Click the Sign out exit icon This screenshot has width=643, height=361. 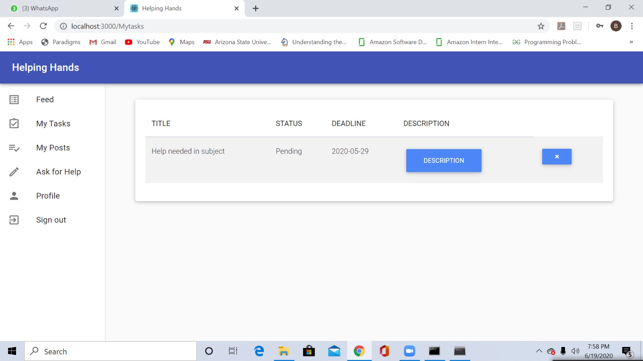[14, 220]
